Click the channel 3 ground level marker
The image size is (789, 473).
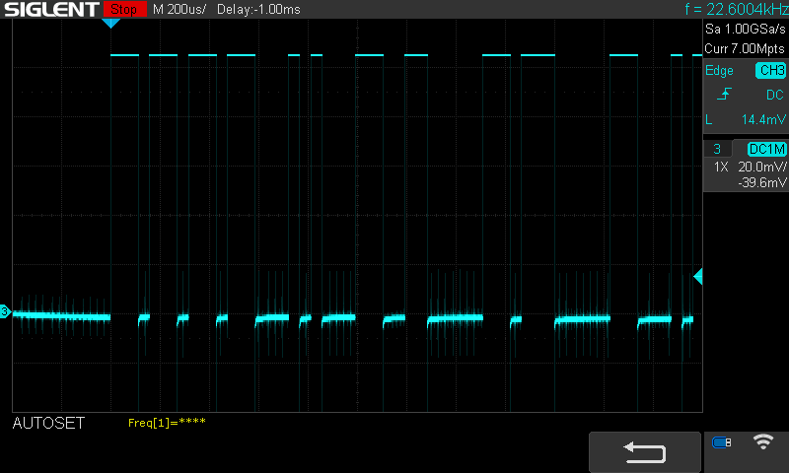[5, 311]
